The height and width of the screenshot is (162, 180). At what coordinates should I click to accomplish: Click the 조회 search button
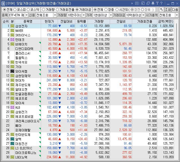(x=168, y=10)
